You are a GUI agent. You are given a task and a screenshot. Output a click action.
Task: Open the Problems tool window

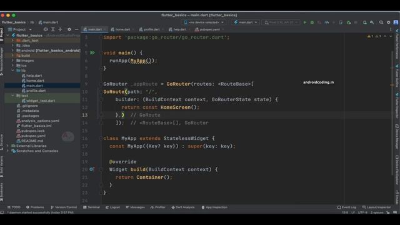click(x=35, y=207)
